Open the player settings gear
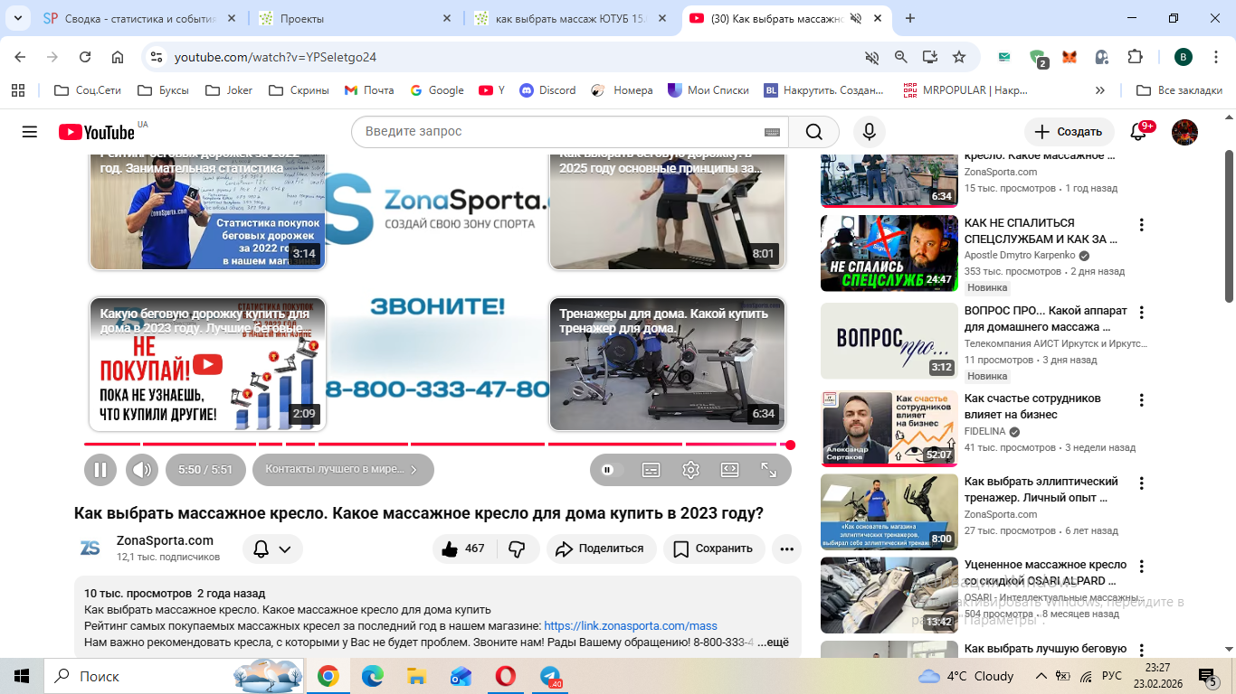The height and width of the screenshot is (694, 1236). pos(690,470)
